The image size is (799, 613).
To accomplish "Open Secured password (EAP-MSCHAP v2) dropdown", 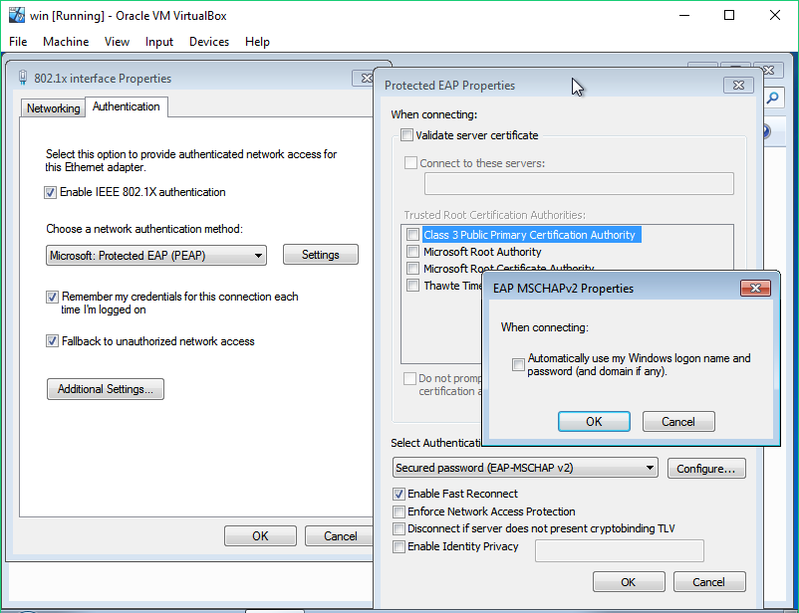I will [525, 468].
